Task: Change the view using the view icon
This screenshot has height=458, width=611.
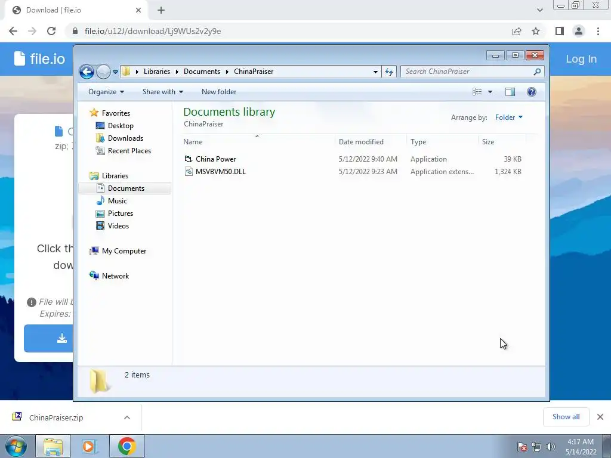Action: 477,92
